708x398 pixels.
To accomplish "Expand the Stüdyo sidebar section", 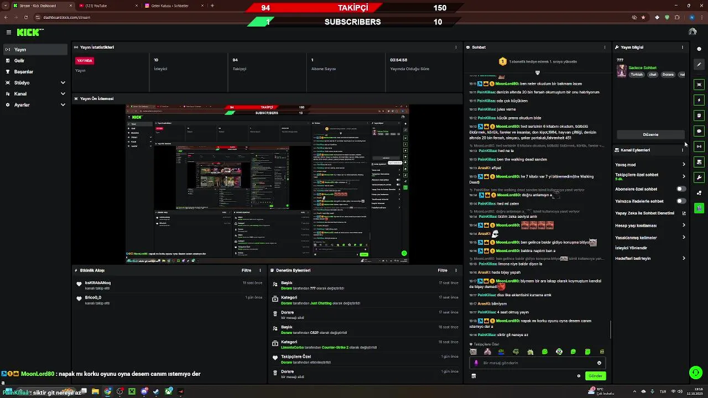I will coord(35,83).
